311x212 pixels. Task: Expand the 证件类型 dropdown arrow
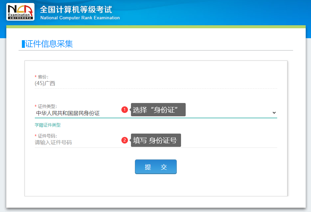[274, 113]
